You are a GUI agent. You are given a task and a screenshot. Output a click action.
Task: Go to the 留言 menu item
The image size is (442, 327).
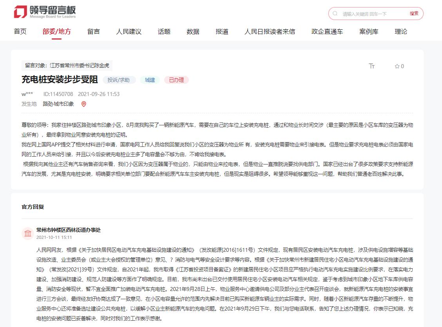(x=94, y=31)
